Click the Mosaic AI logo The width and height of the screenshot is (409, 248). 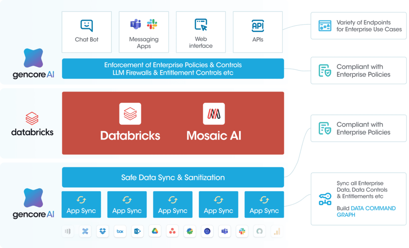click(x=214, y=113)
